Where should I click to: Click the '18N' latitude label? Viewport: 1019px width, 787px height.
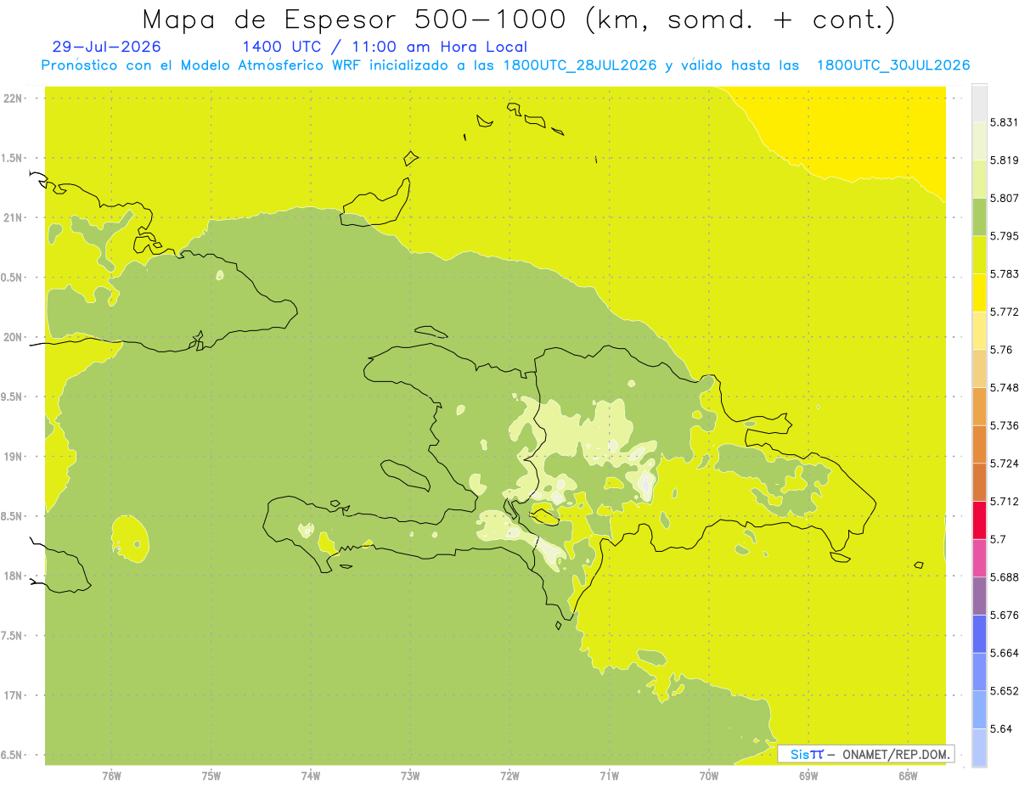tap(14, 576)
